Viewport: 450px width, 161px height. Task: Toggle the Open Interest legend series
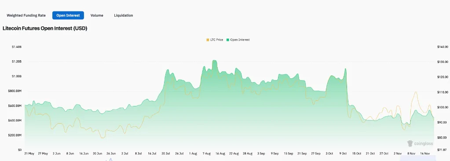click(x=238, y=40)
